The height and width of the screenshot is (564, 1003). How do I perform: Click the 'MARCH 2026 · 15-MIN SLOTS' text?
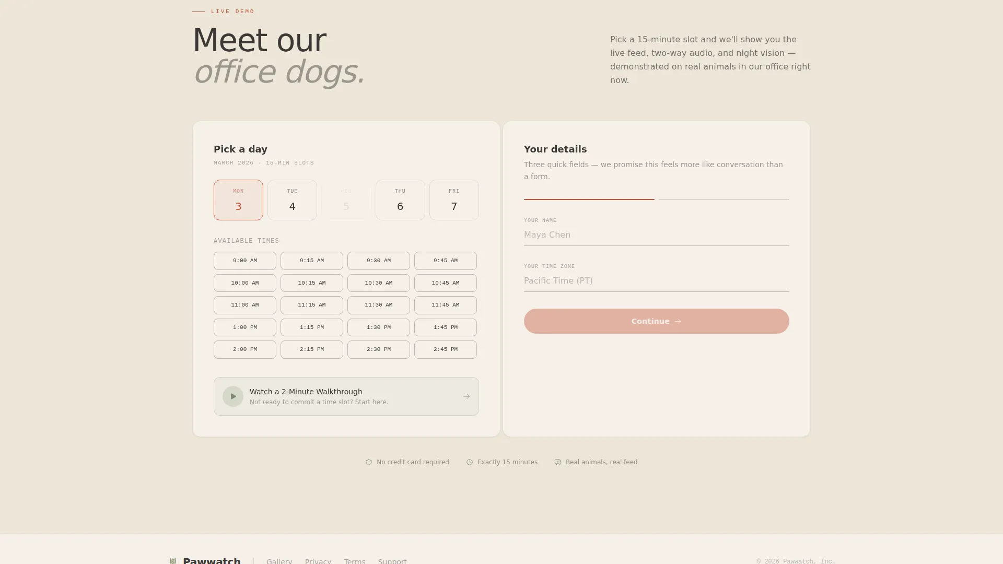(264, 163)
